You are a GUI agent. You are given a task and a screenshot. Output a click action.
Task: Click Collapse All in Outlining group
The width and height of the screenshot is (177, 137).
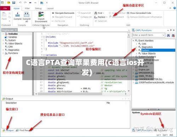[x=85, y=17]
